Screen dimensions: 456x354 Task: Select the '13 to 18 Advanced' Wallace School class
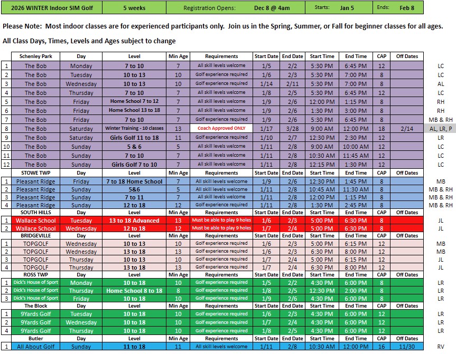click(x=134, y=221)
